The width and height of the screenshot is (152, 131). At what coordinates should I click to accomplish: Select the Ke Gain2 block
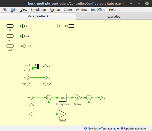(78, 98)
